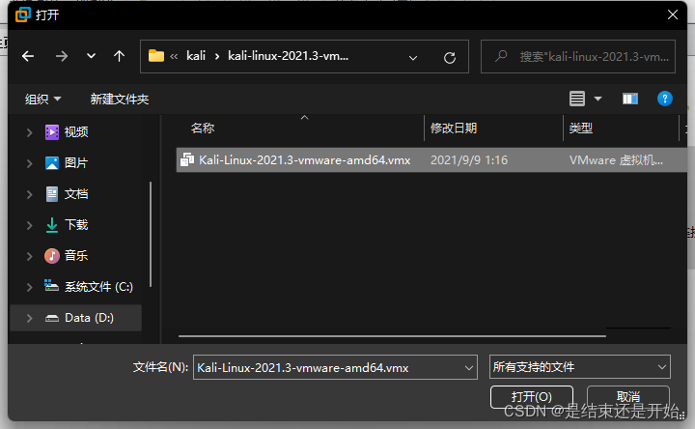Select 'kali' in the address path

click(196, 56)
